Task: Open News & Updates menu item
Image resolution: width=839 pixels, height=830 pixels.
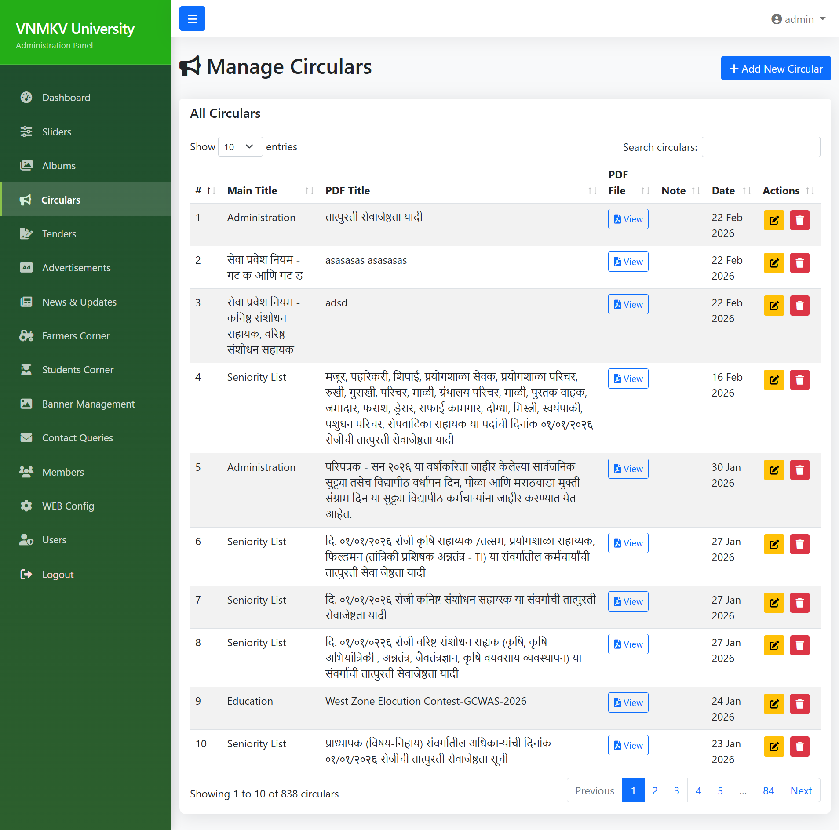Action: coord(79,302)
